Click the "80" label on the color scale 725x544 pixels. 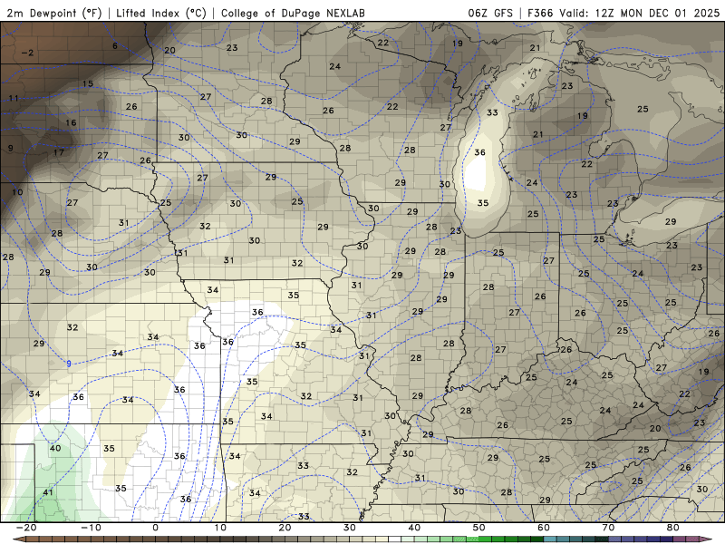(673, 528)
